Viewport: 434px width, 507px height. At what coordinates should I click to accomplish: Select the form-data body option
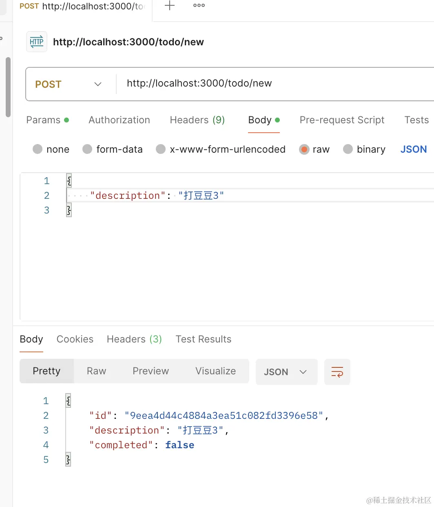(87, 149)
